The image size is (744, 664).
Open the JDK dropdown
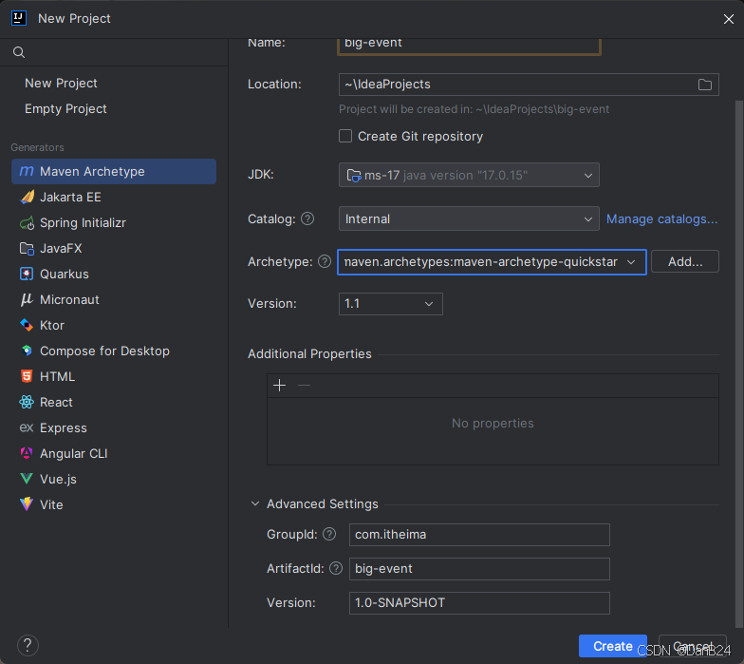pyautogui.click(x=469, y=175)
